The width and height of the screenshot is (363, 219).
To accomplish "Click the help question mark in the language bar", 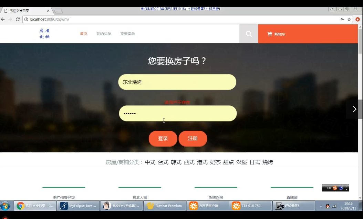I will click(341, 188).
